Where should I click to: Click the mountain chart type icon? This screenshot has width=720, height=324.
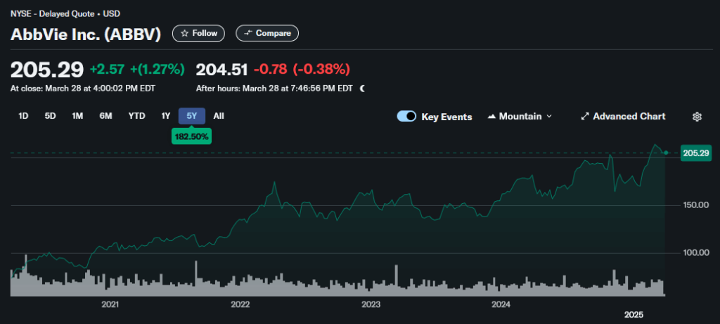(491, 117)
